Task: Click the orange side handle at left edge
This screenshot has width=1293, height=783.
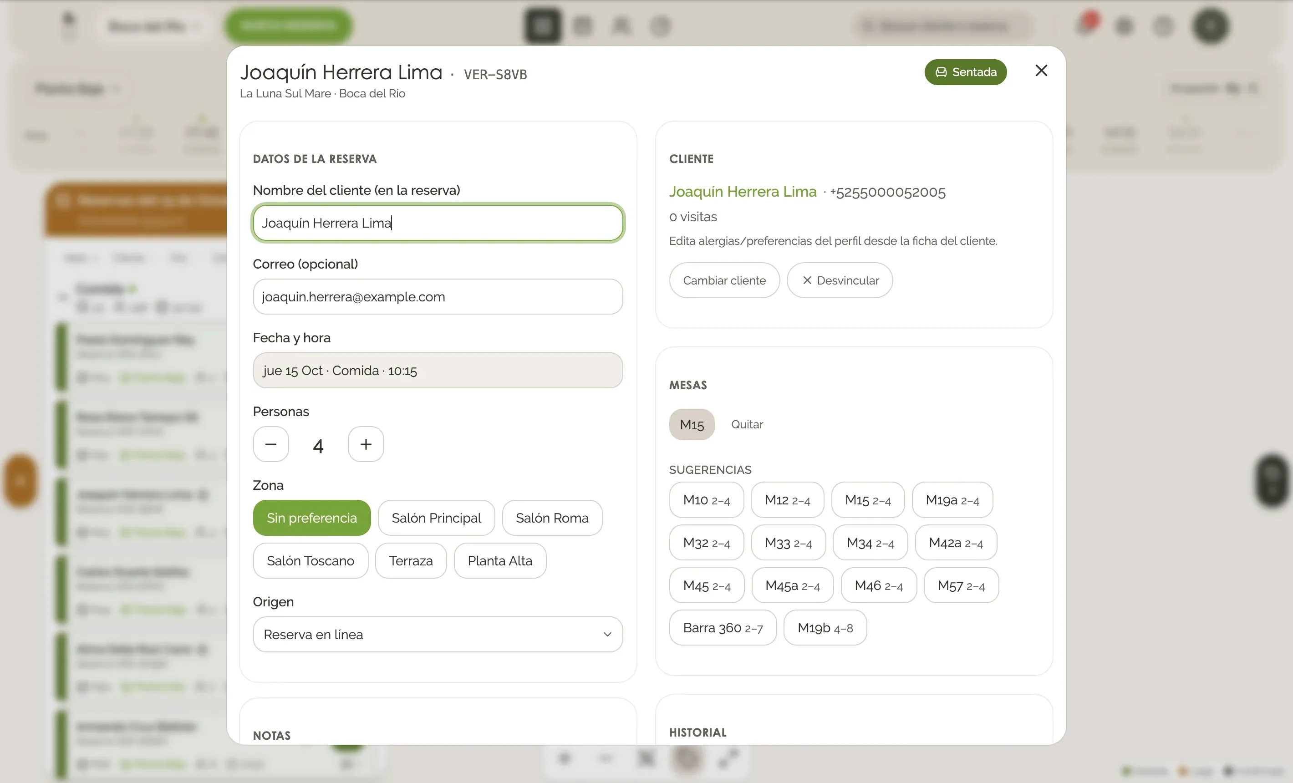Action: [20, 481]
